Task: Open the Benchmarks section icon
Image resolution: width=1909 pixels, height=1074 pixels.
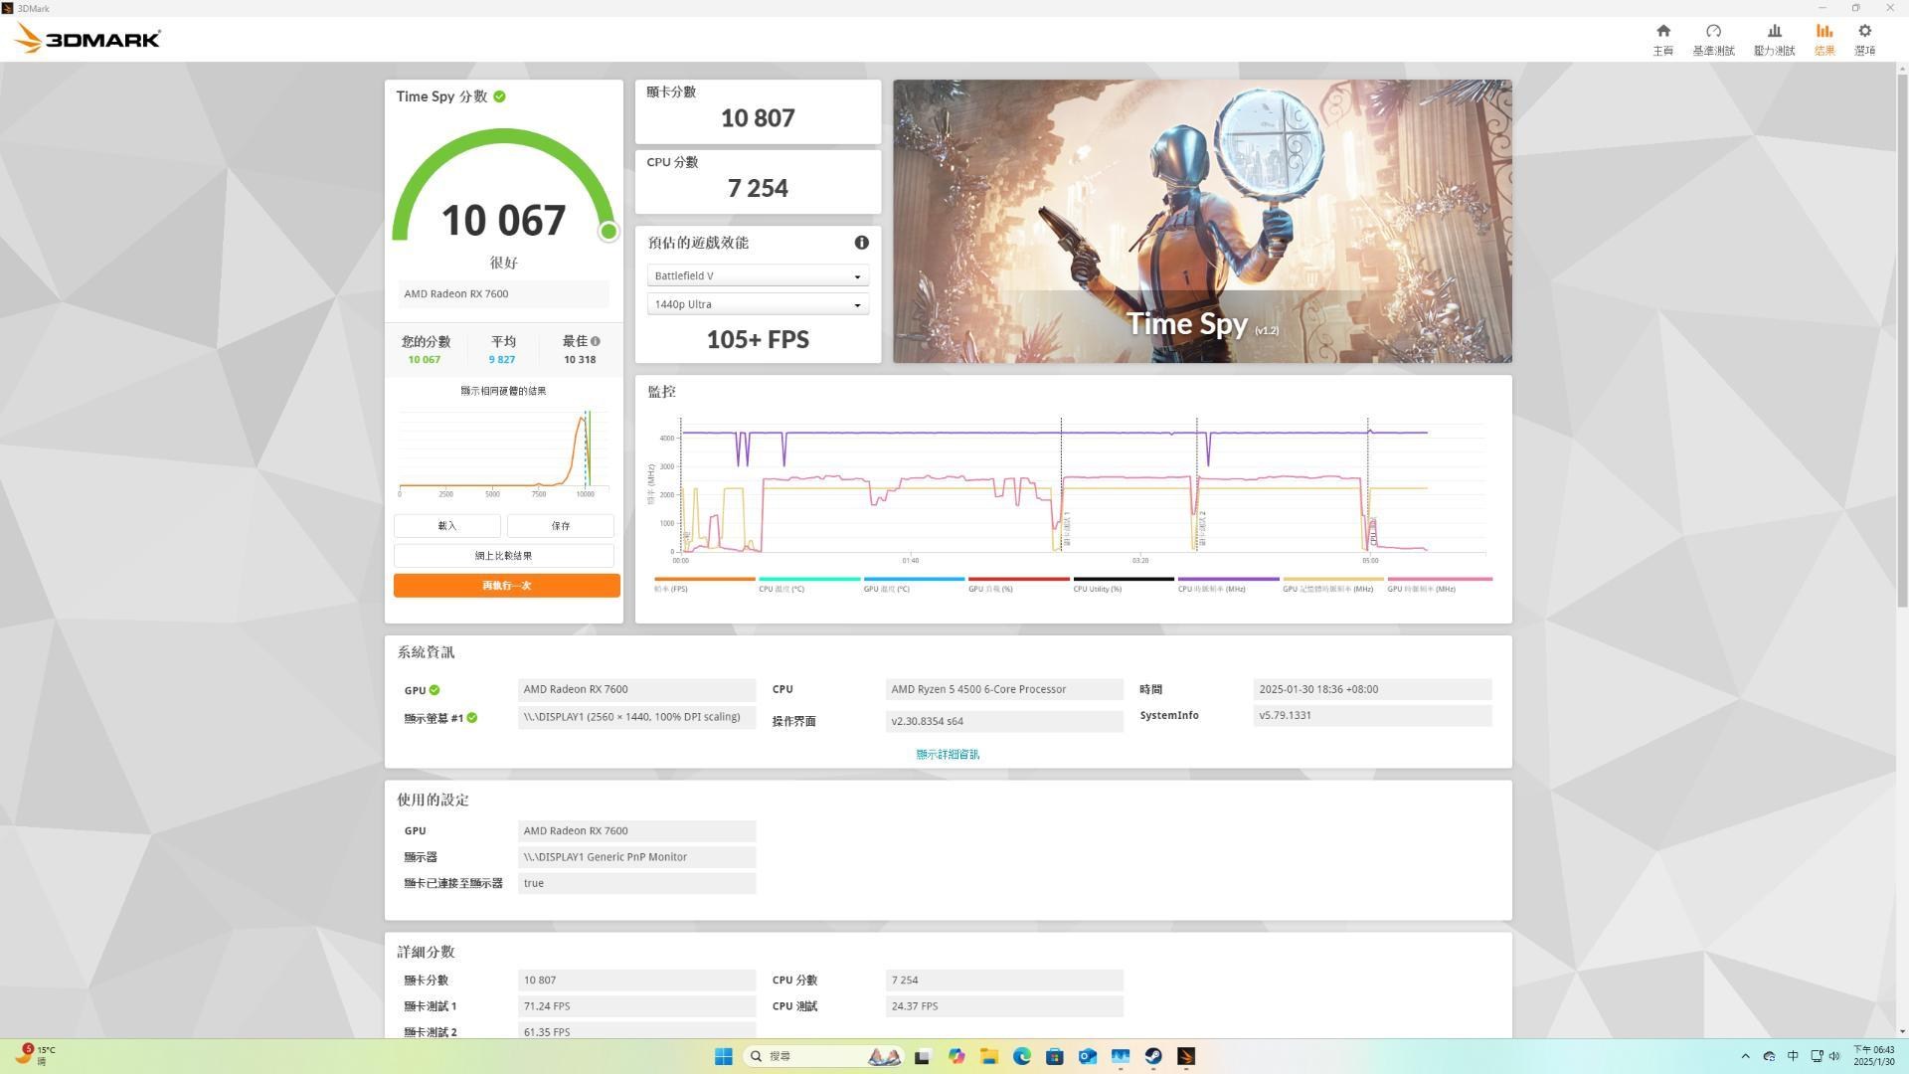Action: (1713, 31)
